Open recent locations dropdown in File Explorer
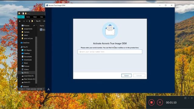The image size is (194, 109). pyautogui.click(x=27, y=21)
